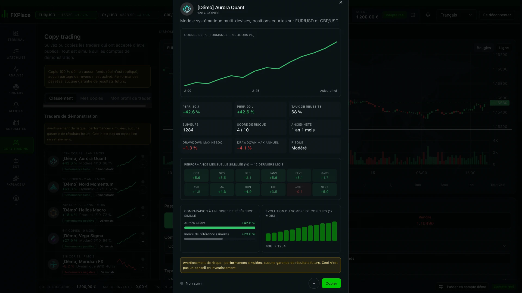Open the user profile sidebar icon
522x293 pixels.
tap(16, 198)
